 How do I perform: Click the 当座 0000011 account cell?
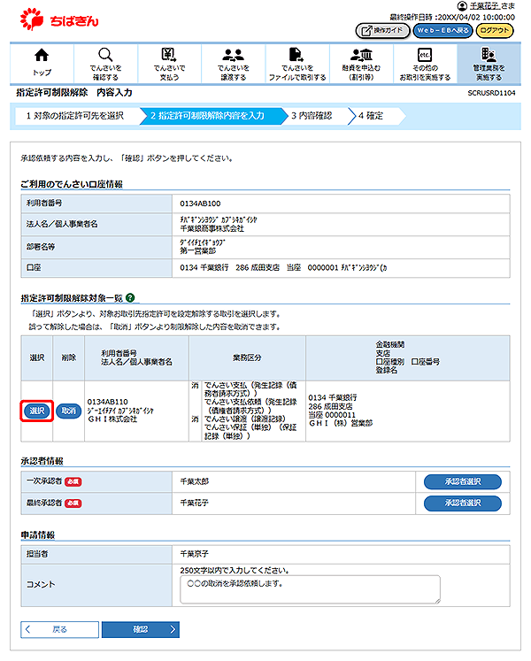pyautogui.click(x=332, y=415)
